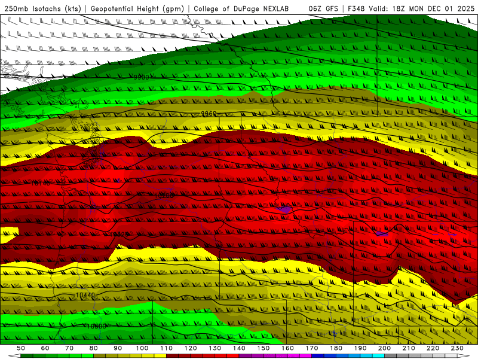The height and width of the screenshot is (359, 478).
Task: Pick the dark green swatch right of 50
Action: click(x=26, y=355)
